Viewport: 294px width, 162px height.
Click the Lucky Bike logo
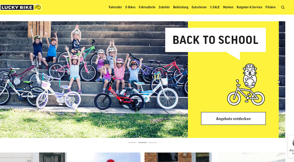point(21,7)
